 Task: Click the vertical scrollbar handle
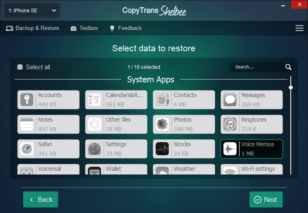(291, 87)
